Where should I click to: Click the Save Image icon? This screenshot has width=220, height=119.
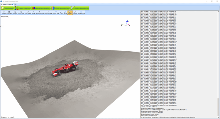pos(81,13)
